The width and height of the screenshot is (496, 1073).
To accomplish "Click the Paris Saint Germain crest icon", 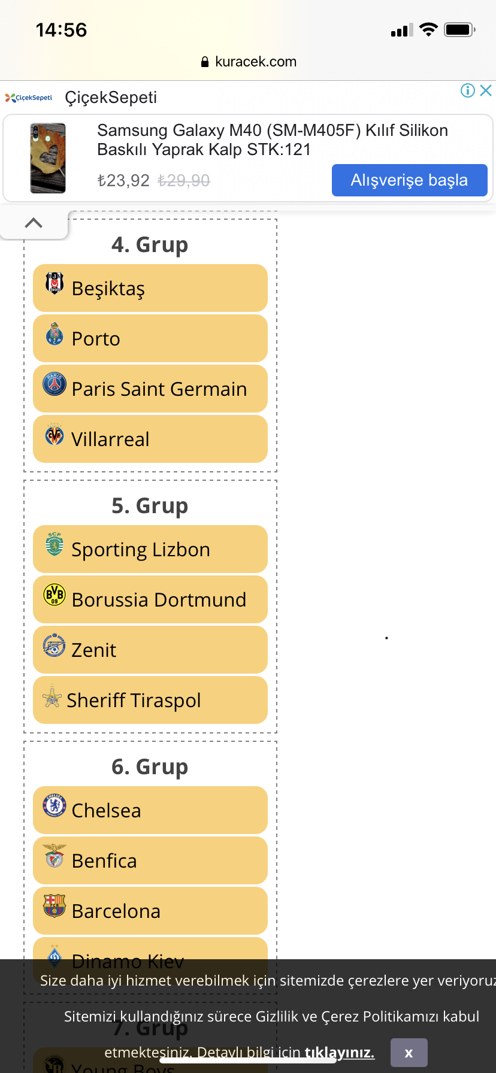I will pyautogui.click(x=55, y=383).
